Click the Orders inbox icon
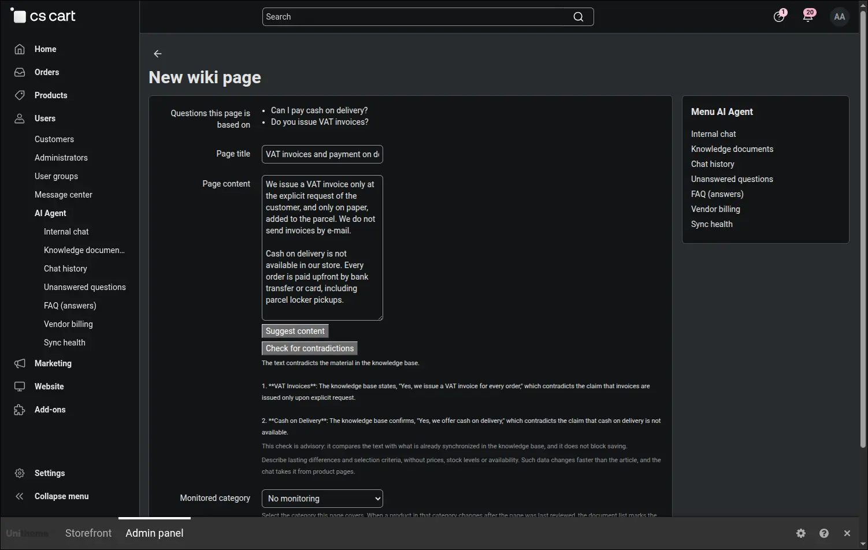 (20, 72)
